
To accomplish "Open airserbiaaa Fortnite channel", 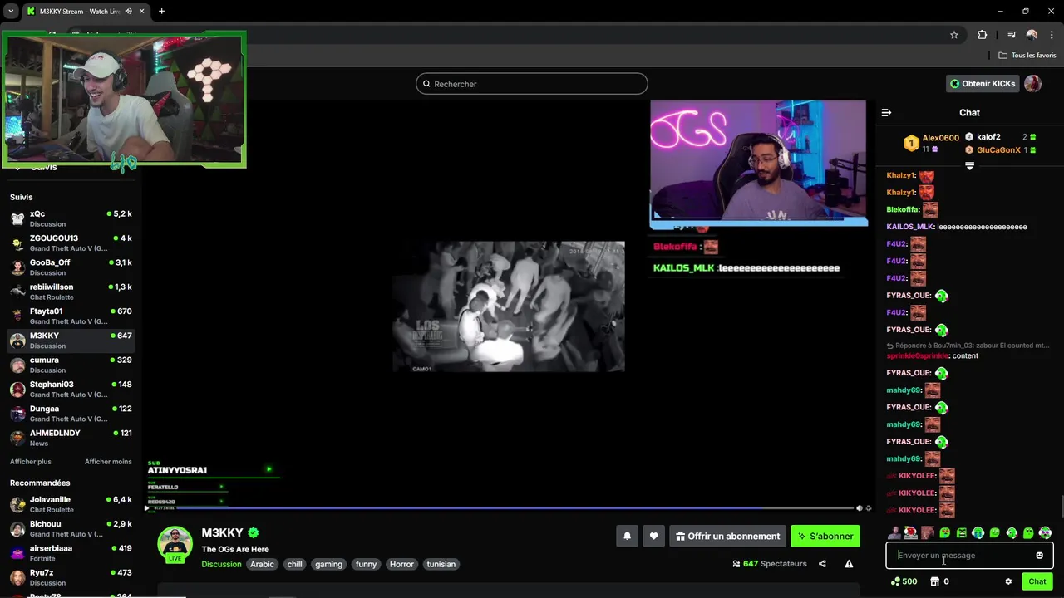I will [71, 553].
